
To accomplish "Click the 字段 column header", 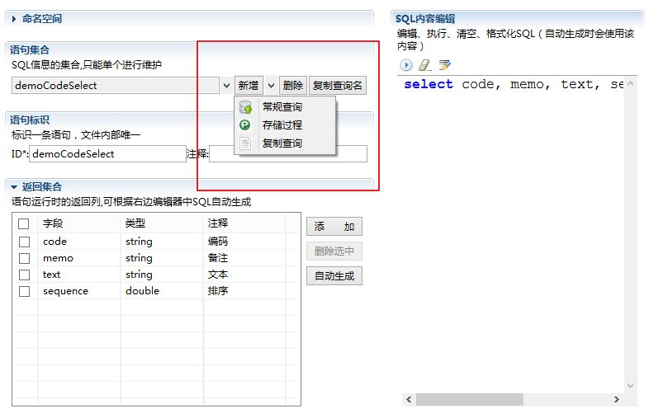I will pyautogui.click(x=53, y=223).
